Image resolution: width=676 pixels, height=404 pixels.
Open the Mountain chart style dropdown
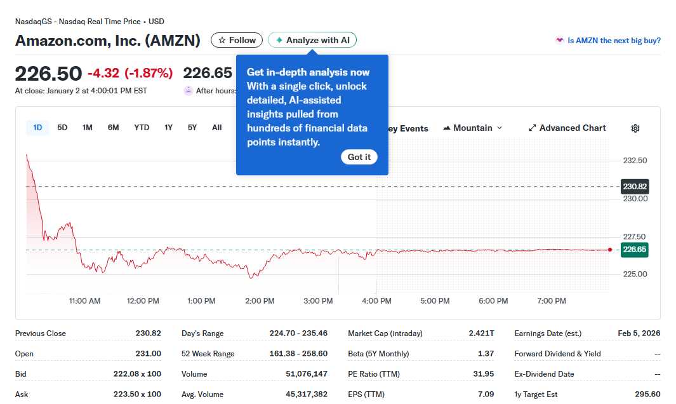(472, 128)
